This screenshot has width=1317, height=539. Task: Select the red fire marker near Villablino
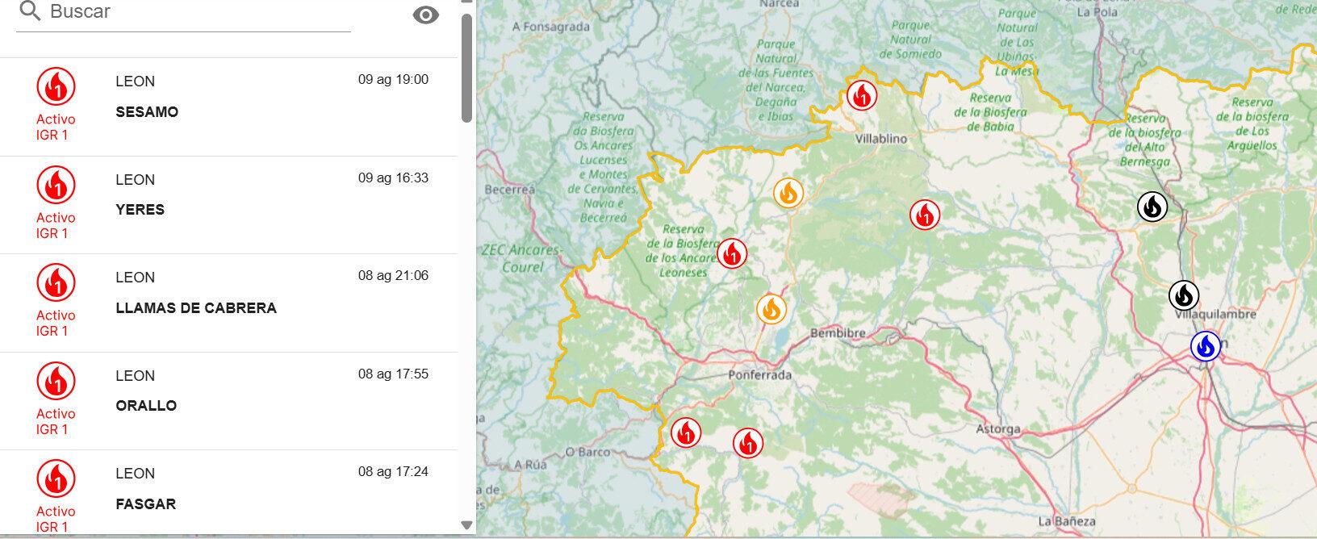point(861,95)
